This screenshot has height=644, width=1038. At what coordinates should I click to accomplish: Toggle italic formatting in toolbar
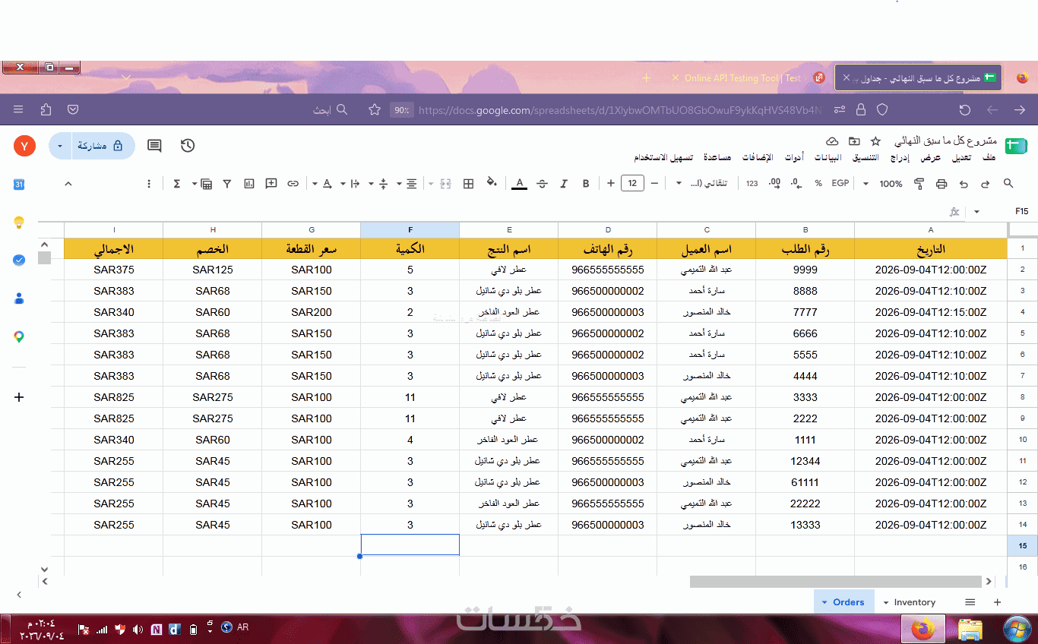point(564,184)
